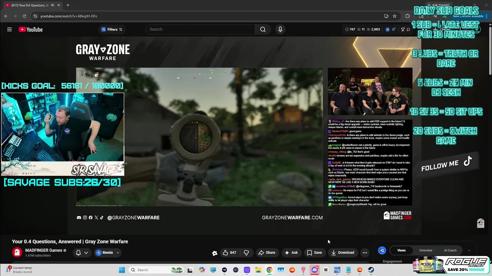
Task: Open the trophy icon in header
Action: (403, 30)
